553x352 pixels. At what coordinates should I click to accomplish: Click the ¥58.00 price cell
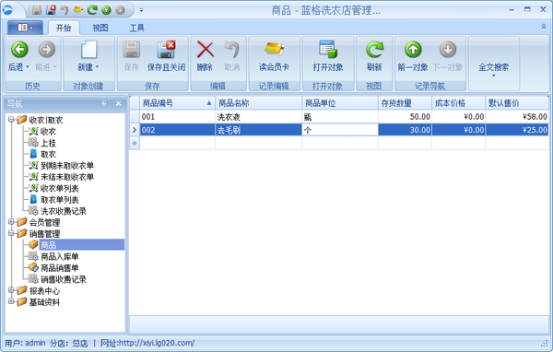tap(517, 117)
